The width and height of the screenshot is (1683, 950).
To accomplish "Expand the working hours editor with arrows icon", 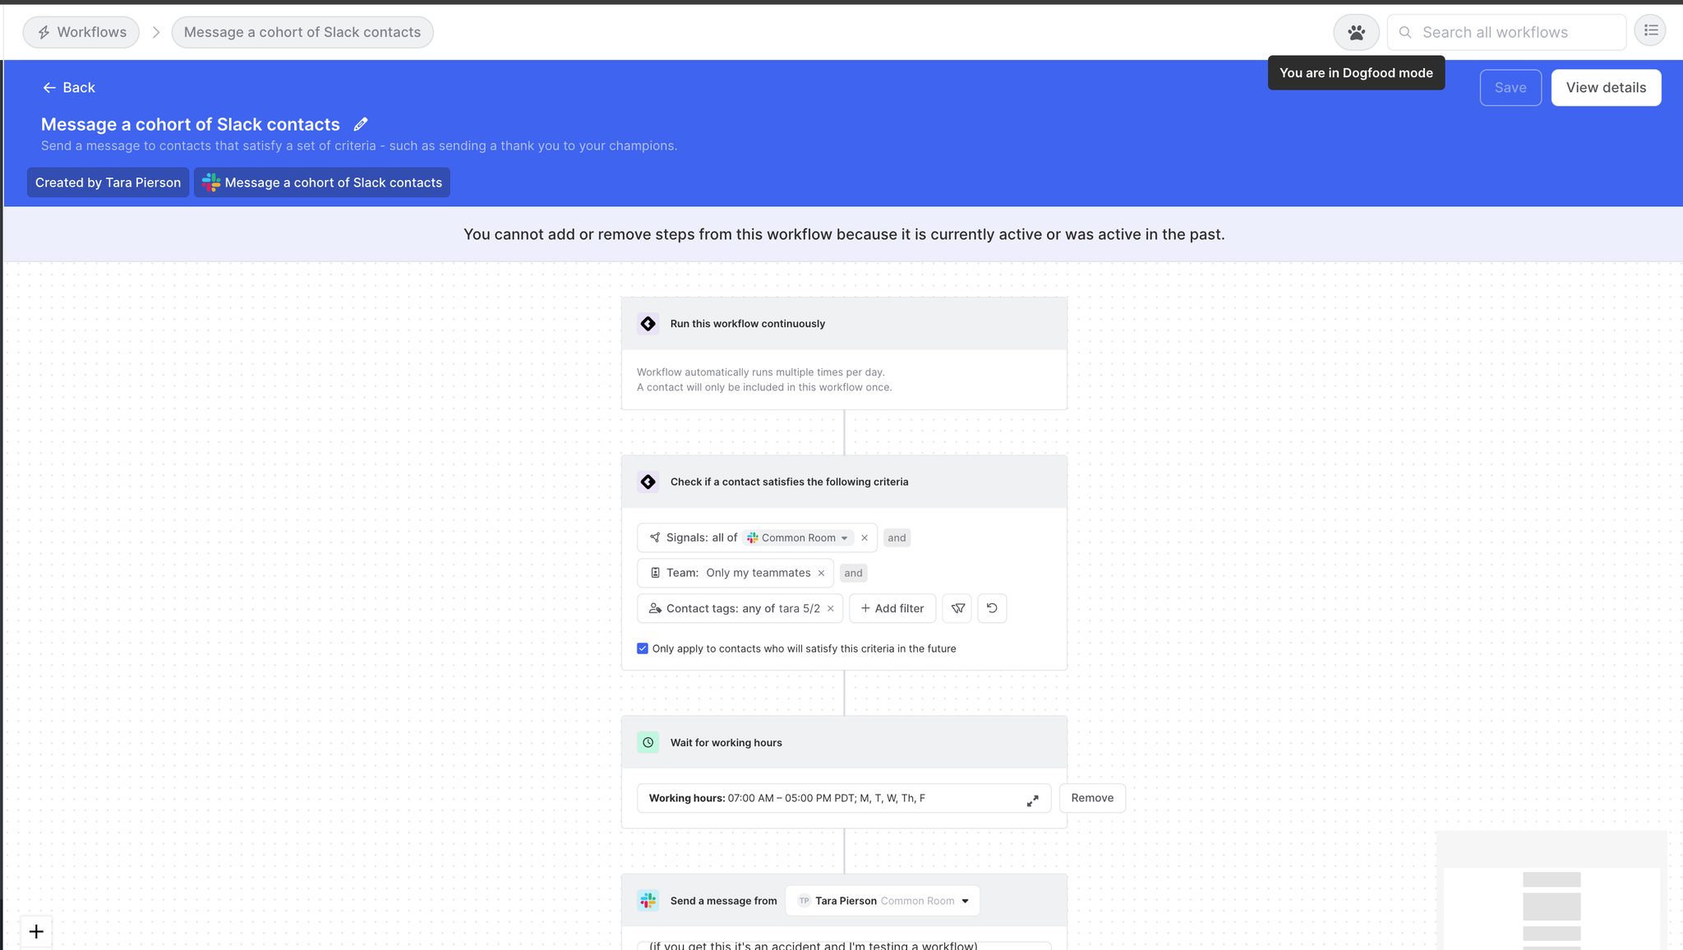I will tap(1032, 800).
